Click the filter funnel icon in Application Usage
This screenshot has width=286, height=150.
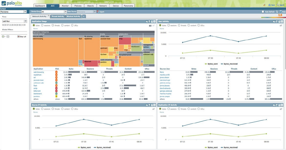point(149,22)
